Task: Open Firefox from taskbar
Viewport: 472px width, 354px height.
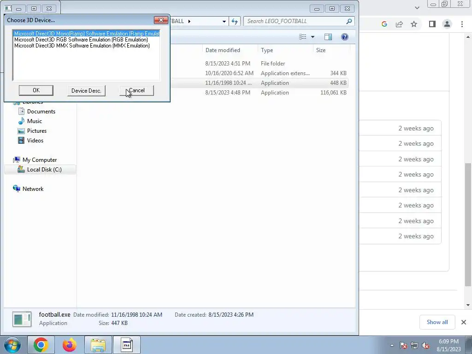Action: [69, 345]
